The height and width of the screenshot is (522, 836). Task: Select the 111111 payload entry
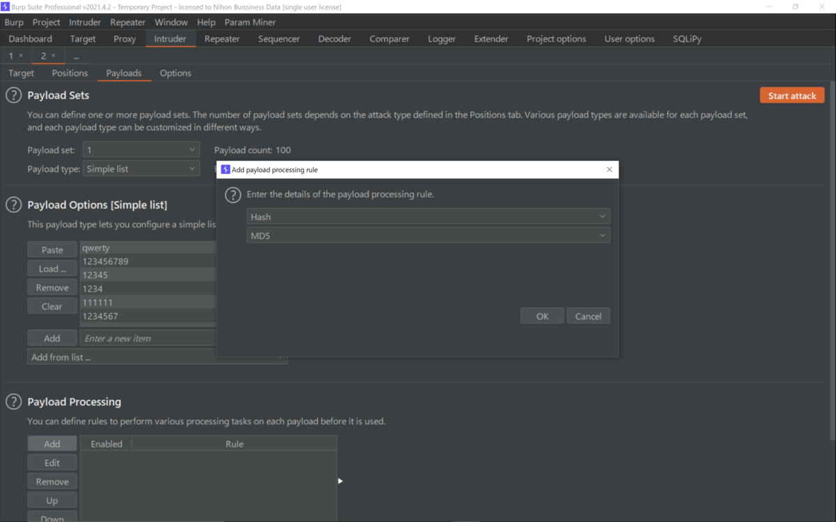click(x=148, y=302)
